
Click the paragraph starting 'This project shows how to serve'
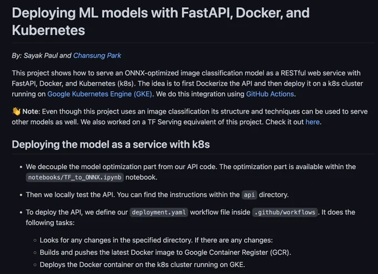click(x=187, y=83)
